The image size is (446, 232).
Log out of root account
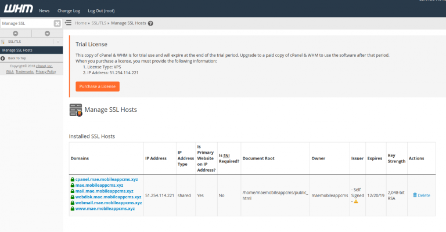[102, 10]
